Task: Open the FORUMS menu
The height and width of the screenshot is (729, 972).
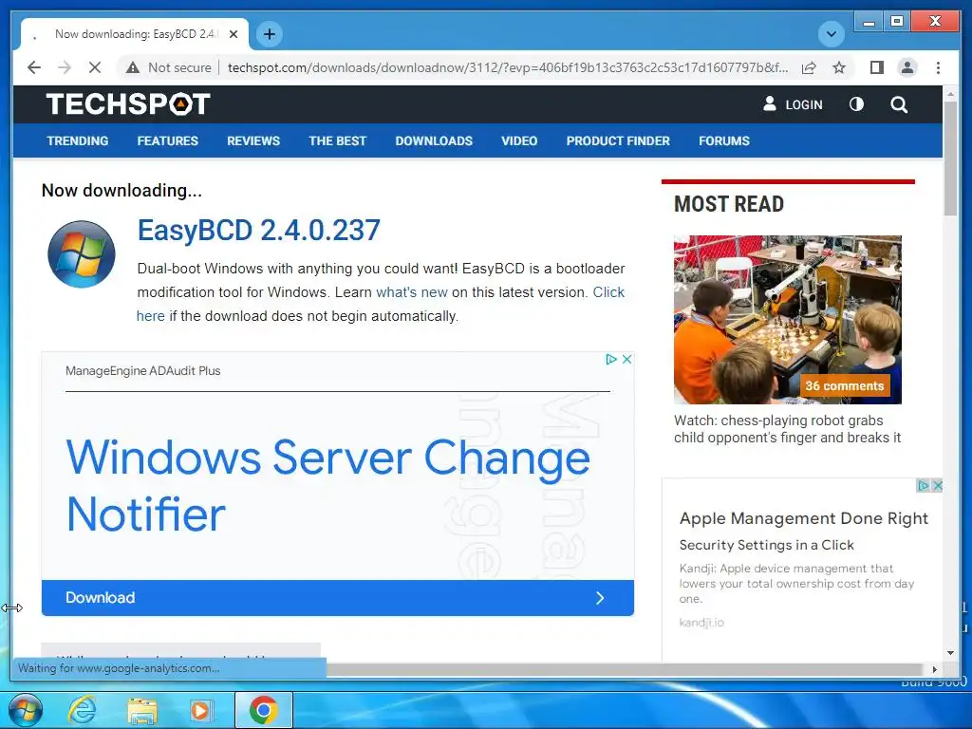Action: click(x=724, y=140)
